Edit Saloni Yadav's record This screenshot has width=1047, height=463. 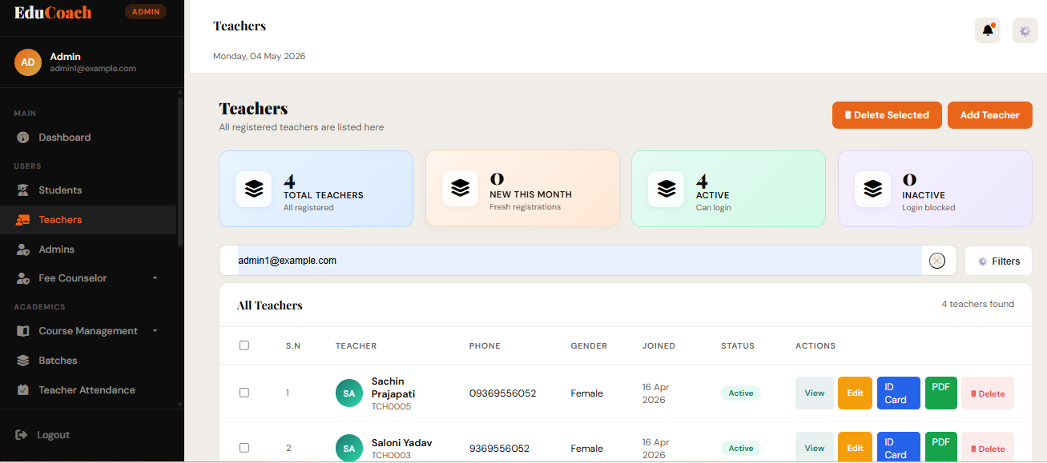click(855, 448)
